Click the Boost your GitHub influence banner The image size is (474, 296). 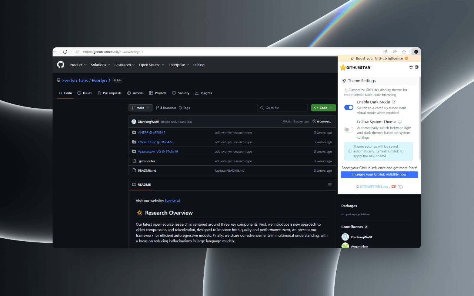379,58
